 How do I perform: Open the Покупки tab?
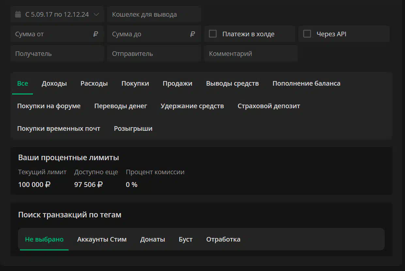coord(135,83)
